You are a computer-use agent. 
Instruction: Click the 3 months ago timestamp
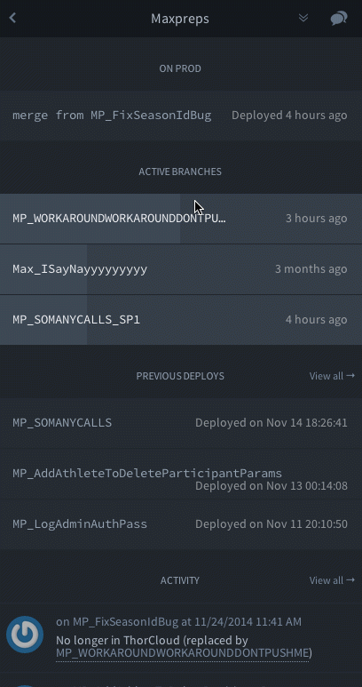click(x=311, y=269)
